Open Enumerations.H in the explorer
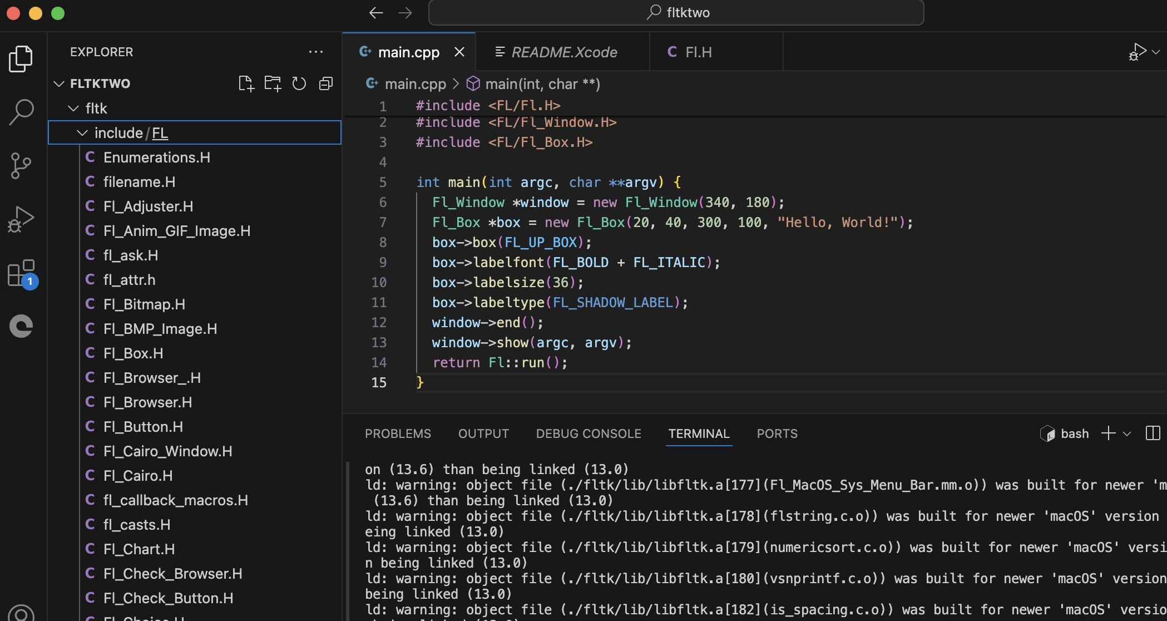This screenshot has width=1167, height=621. [195, 157]
